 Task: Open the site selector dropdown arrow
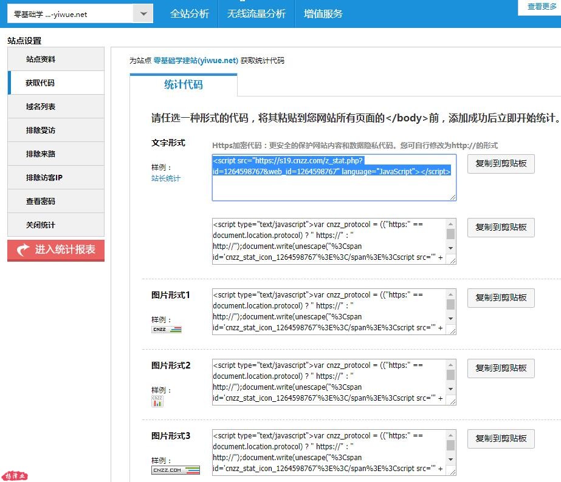click(143, 13)
